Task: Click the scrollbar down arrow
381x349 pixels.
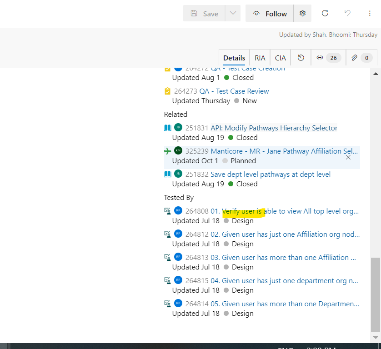Action: (x=376, y=337)
